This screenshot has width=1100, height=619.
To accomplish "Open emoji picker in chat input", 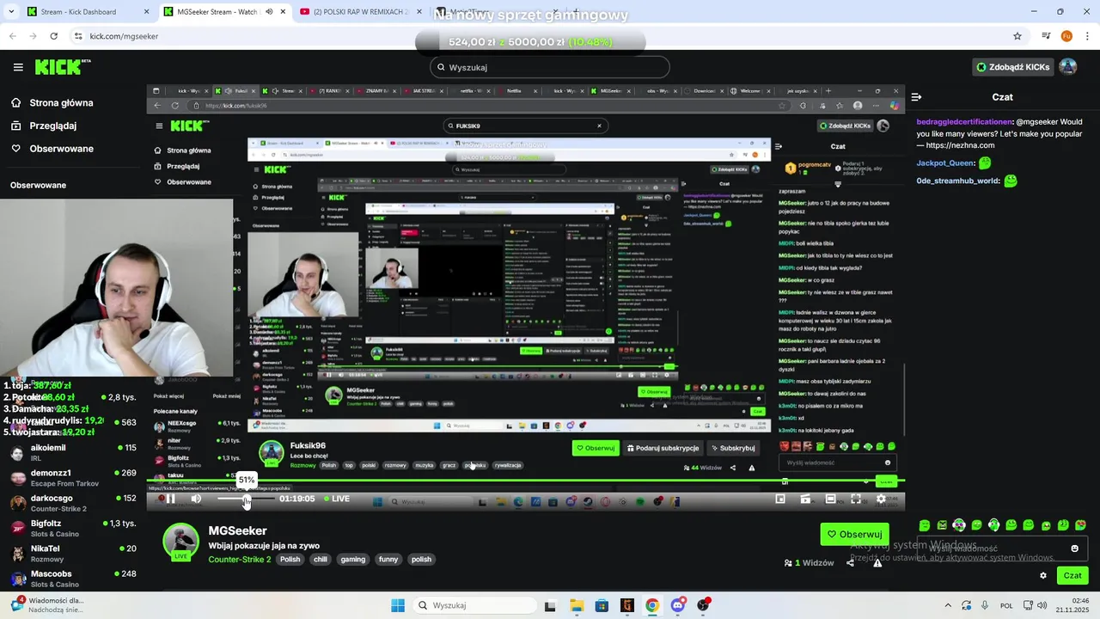I will 1074,549.
